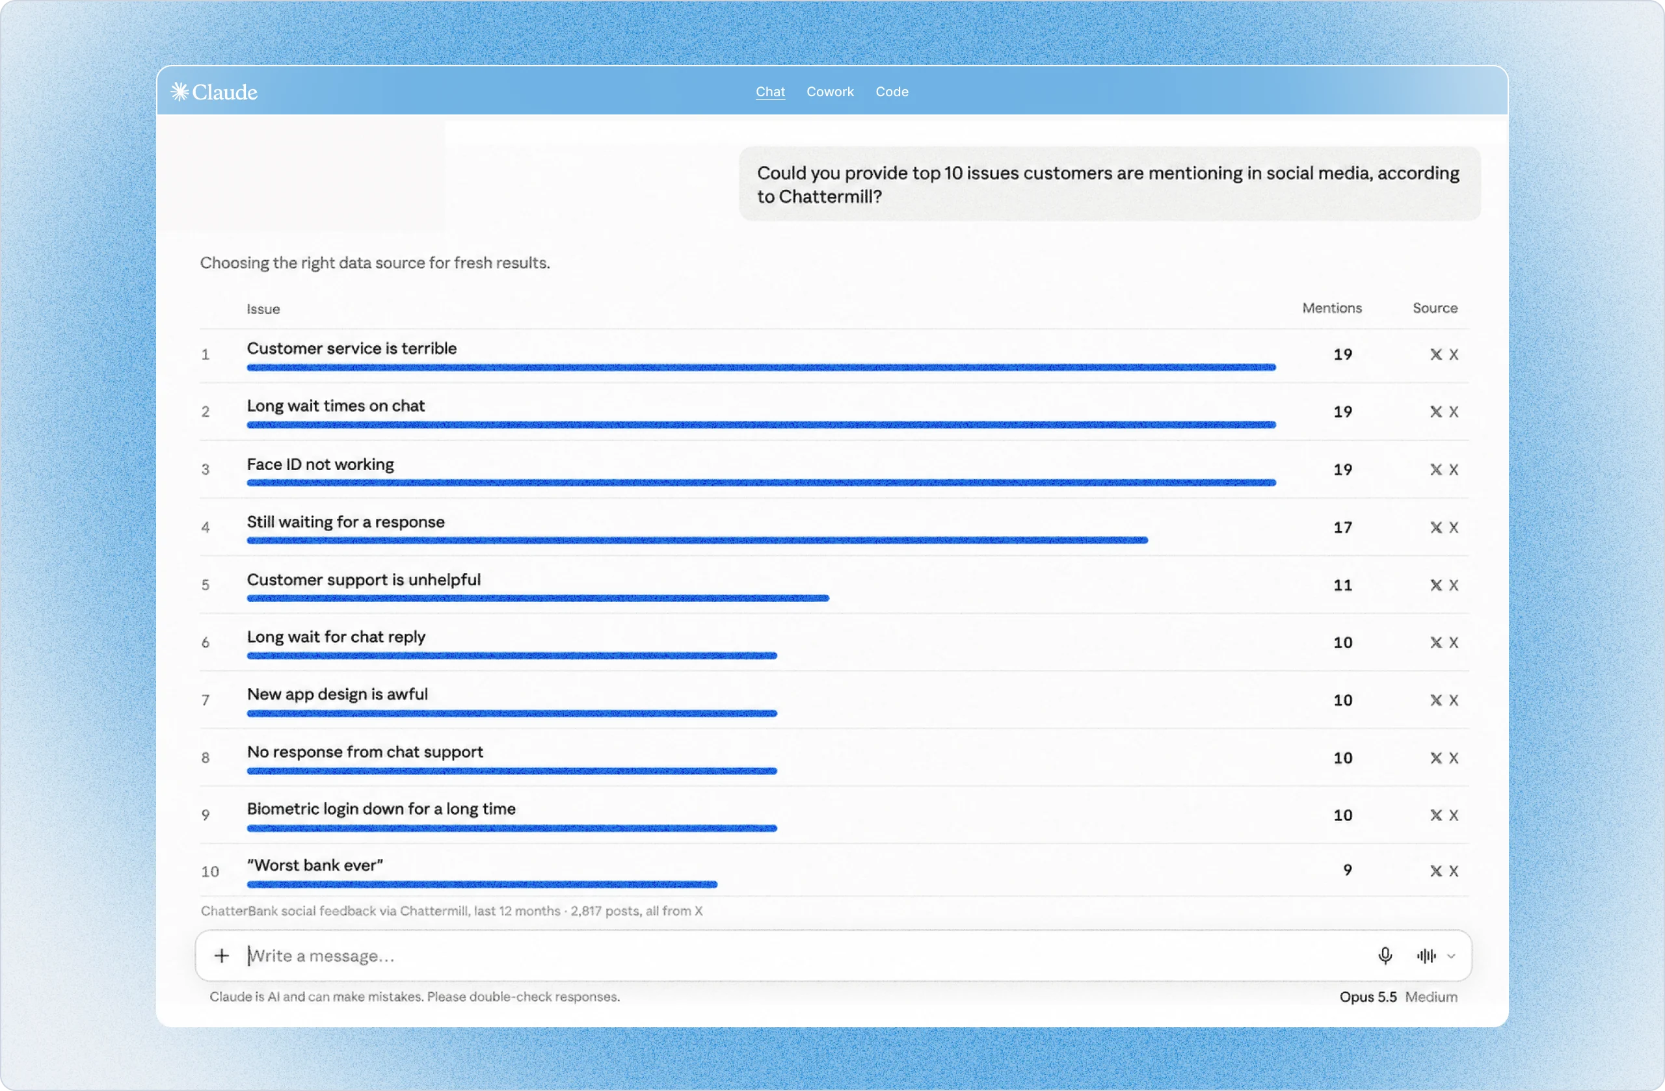Open X source for Worst bank ever row
Viewport: 1665px width, 1091px height.
tap(1444, 871)
